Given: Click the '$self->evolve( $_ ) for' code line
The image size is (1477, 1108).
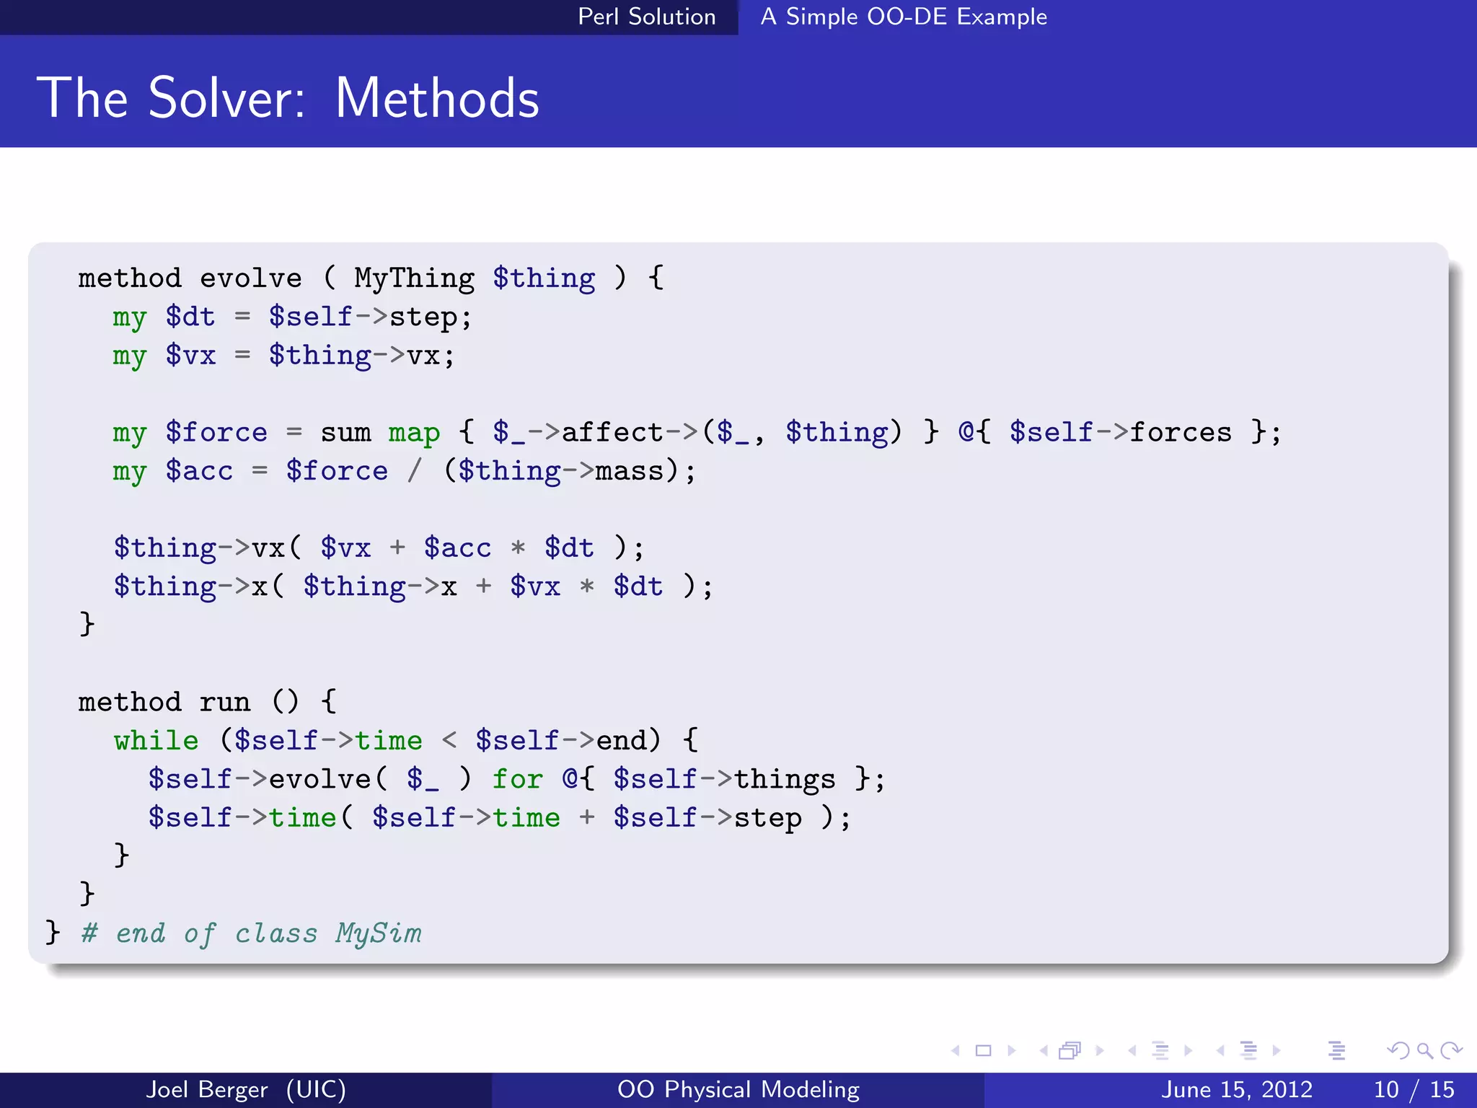Looking at the screenshot, I should click(x=516, y=779).
